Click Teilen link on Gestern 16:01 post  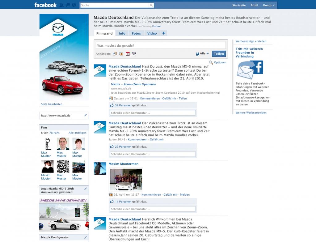(183, 98)
